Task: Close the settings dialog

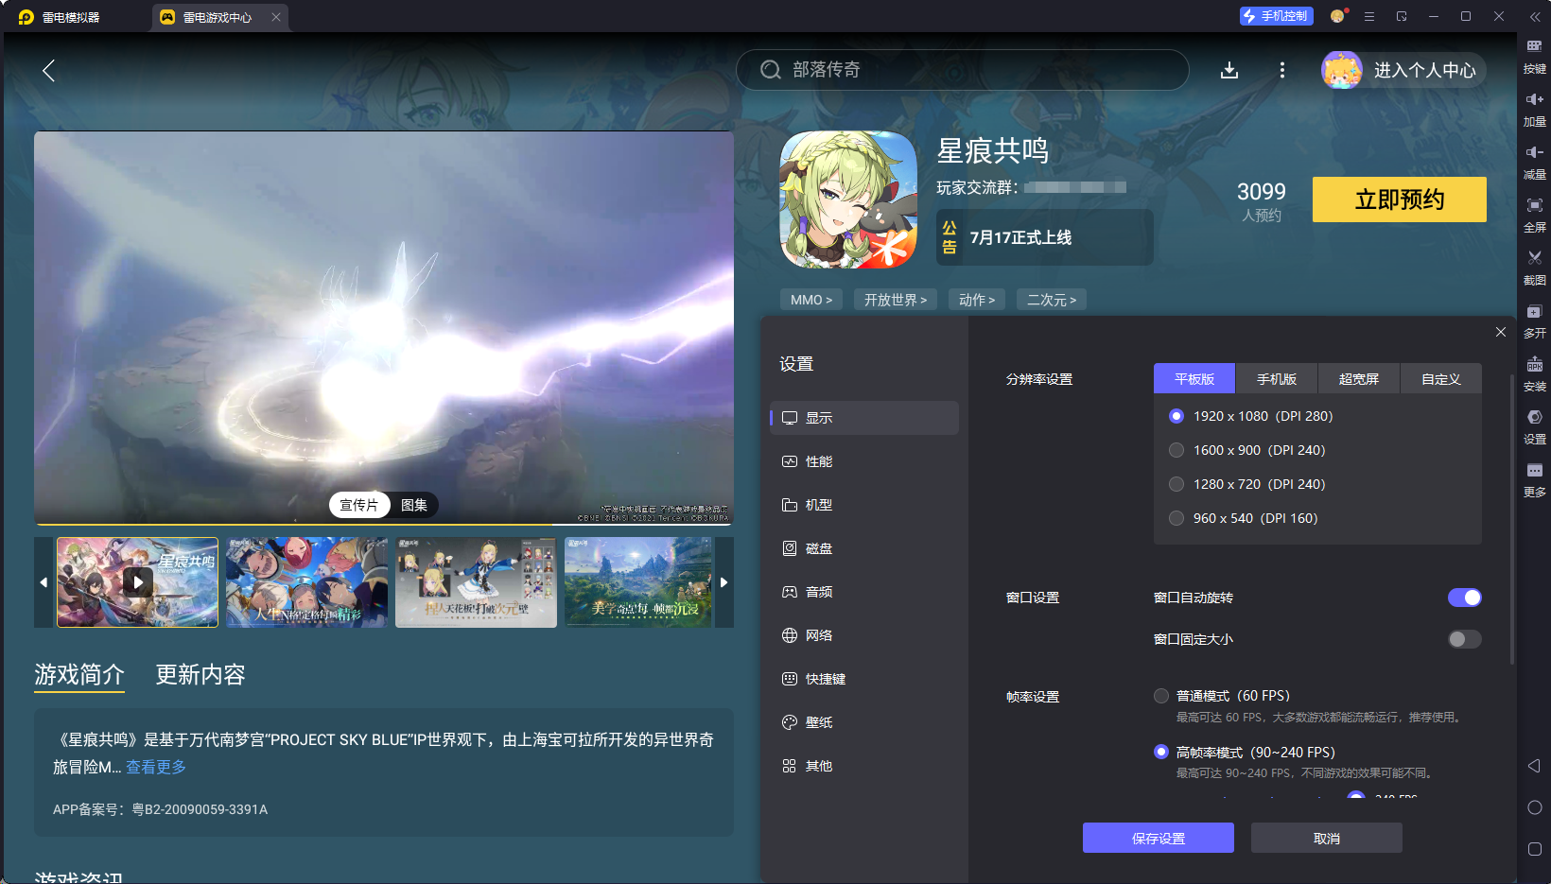Action: point(1501,332)
